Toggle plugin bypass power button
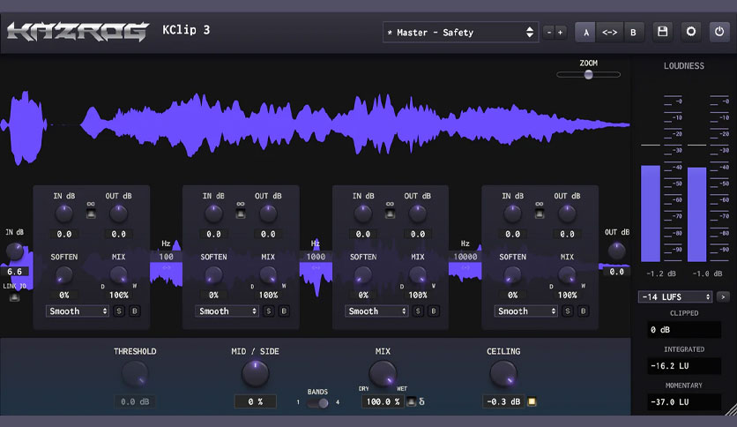This screenshot has width=737, height=427. coord(719,32)
